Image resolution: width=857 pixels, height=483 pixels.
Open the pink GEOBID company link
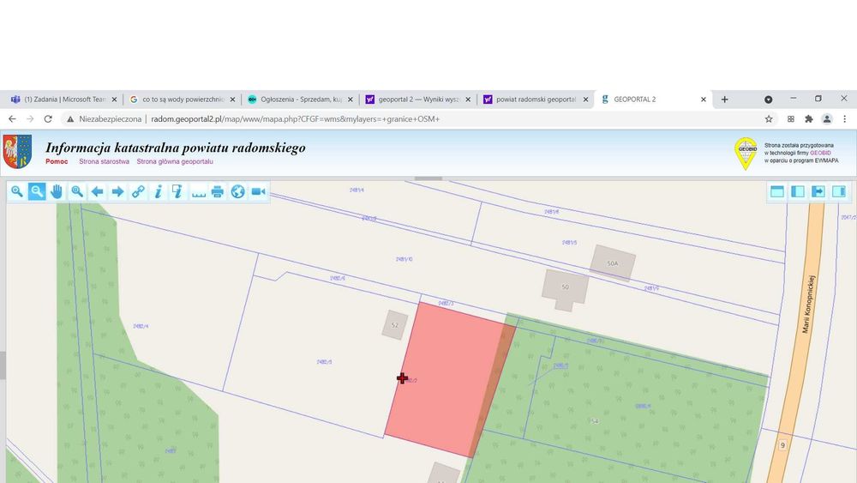click(820, 154)
